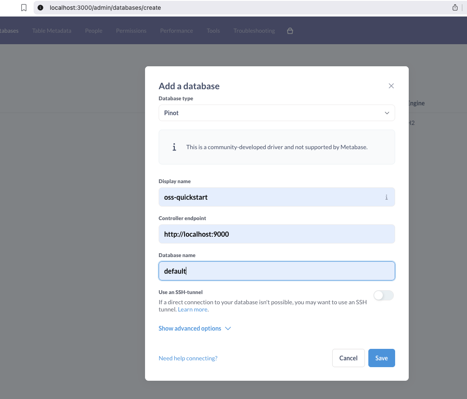This screenshot has height=399, width=467.
Task: Click the Controller endpoint input field
Action: coord(276,234)
